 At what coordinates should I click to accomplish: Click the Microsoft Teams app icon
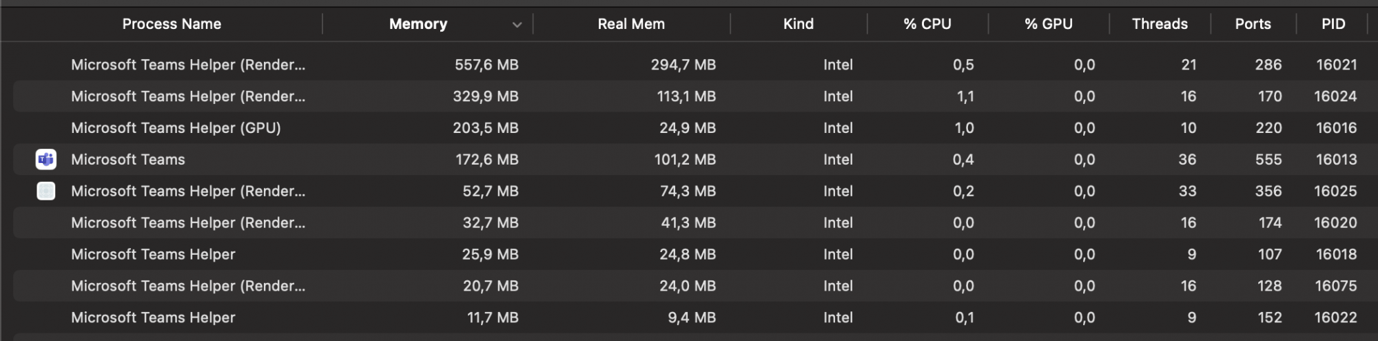(x=46, y=160)
